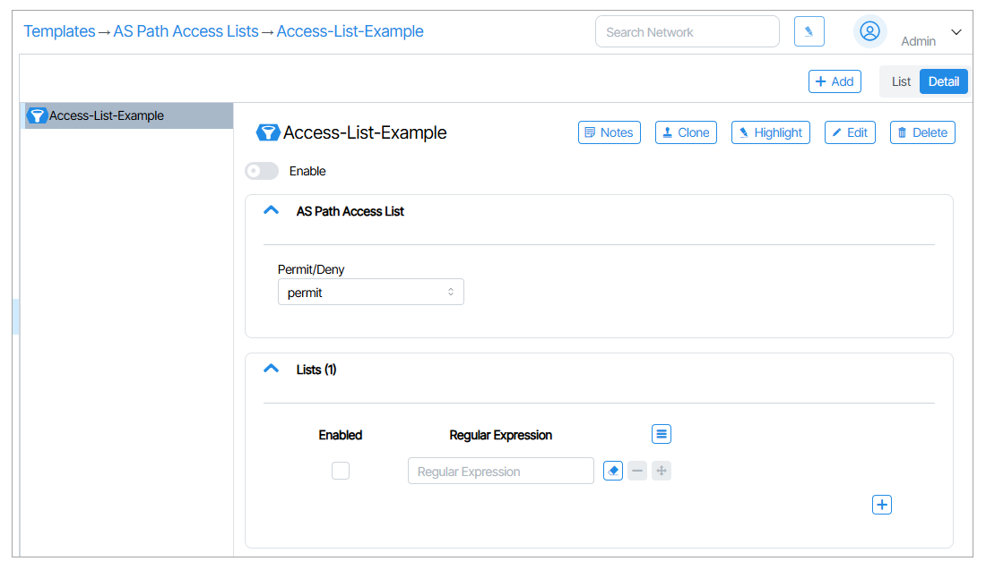Click the Delete button

[x=922, y=132]
